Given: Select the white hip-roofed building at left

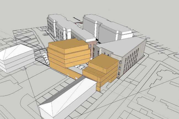Looking at the screenshot, I should (17, 58).
